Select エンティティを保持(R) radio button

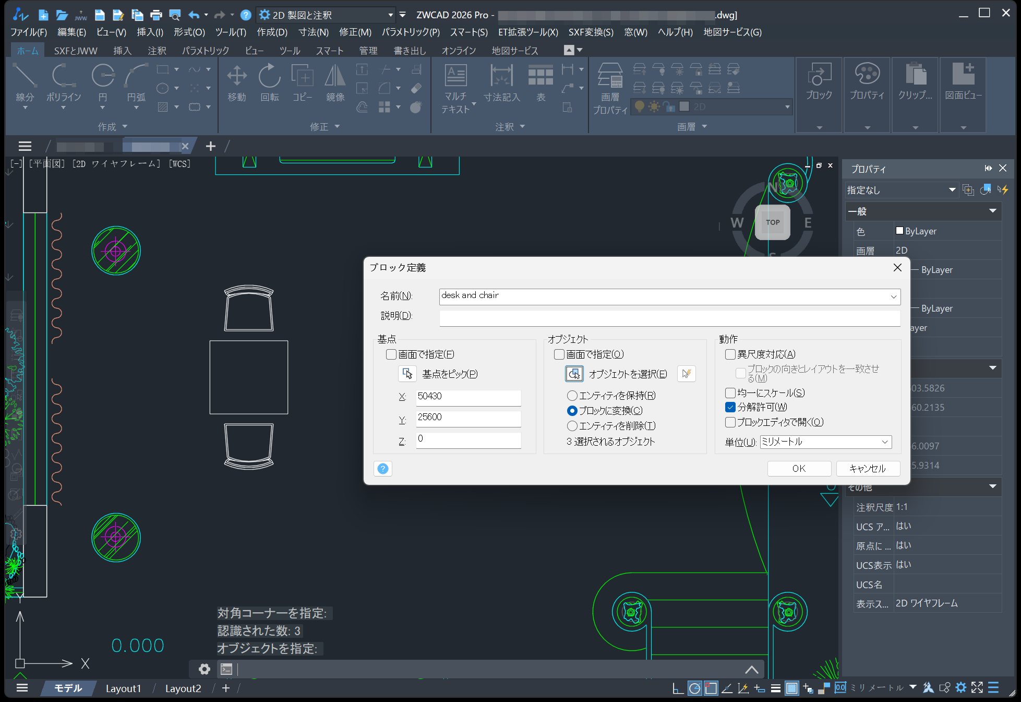(572, 396)
